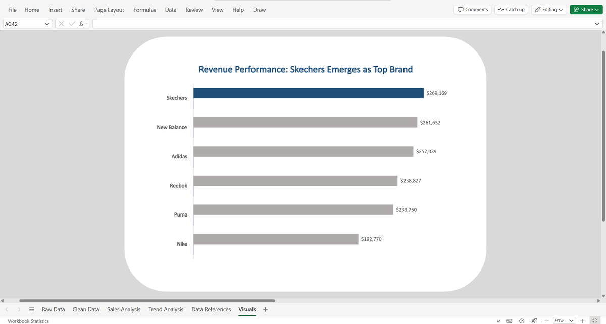Switch to the Raw Data sheet
This screenshot has height=324, width=606.
click(x=53, y=309)
